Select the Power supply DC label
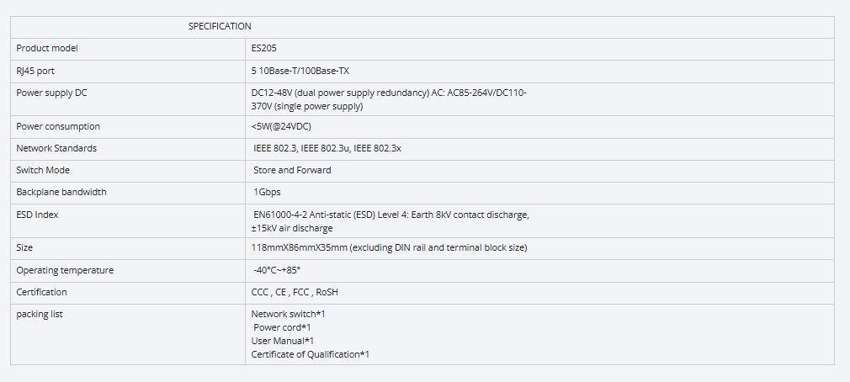 tap(51, 93)
